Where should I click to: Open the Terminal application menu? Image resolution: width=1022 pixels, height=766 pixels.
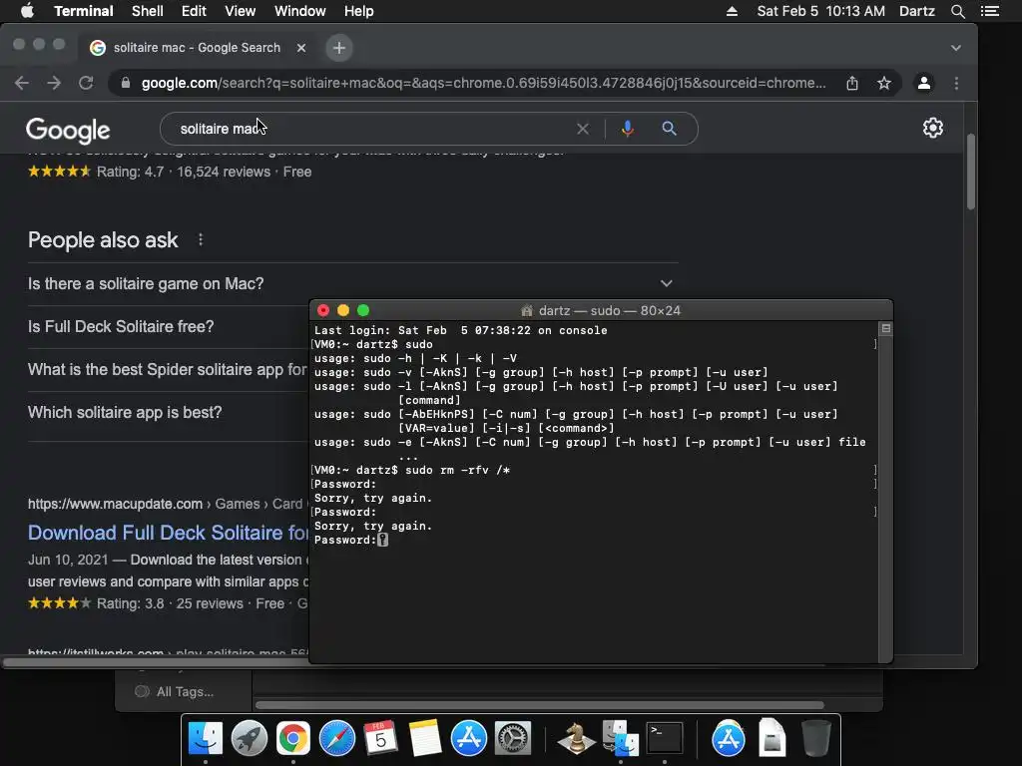click(x=84, y=11)
